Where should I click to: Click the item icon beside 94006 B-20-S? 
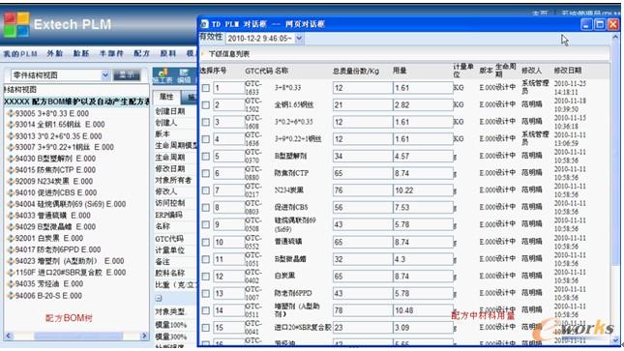(11, 296)
